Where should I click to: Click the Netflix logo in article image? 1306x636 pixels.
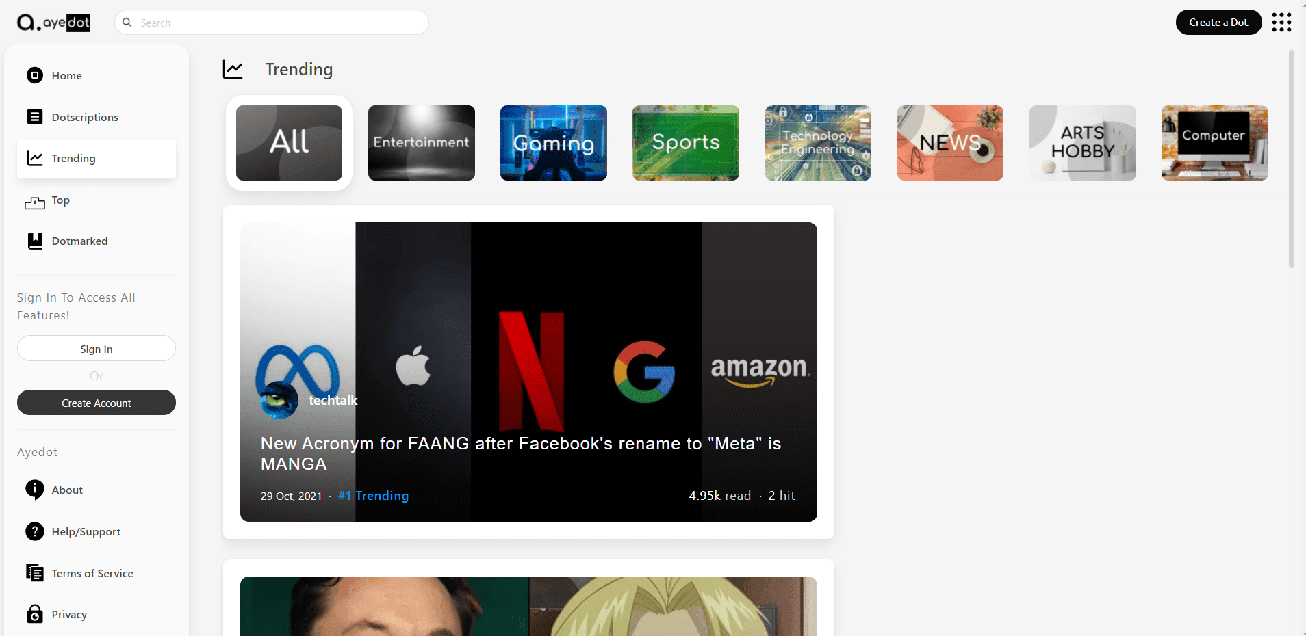[531, 371]
